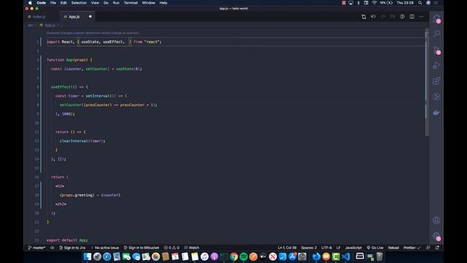Image resolution: width=467 pixels, height=263 pixels.
Task: Open the More Actions ellipsis in the editor toolbar
Action: click(421, 17)
